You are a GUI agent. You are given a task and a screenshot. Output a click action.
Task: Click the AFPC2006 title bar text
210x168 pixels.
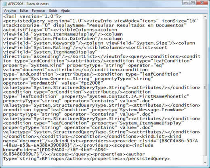(x=28, y=4)
